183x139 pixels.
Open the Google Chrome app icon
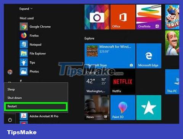[24, 27]
